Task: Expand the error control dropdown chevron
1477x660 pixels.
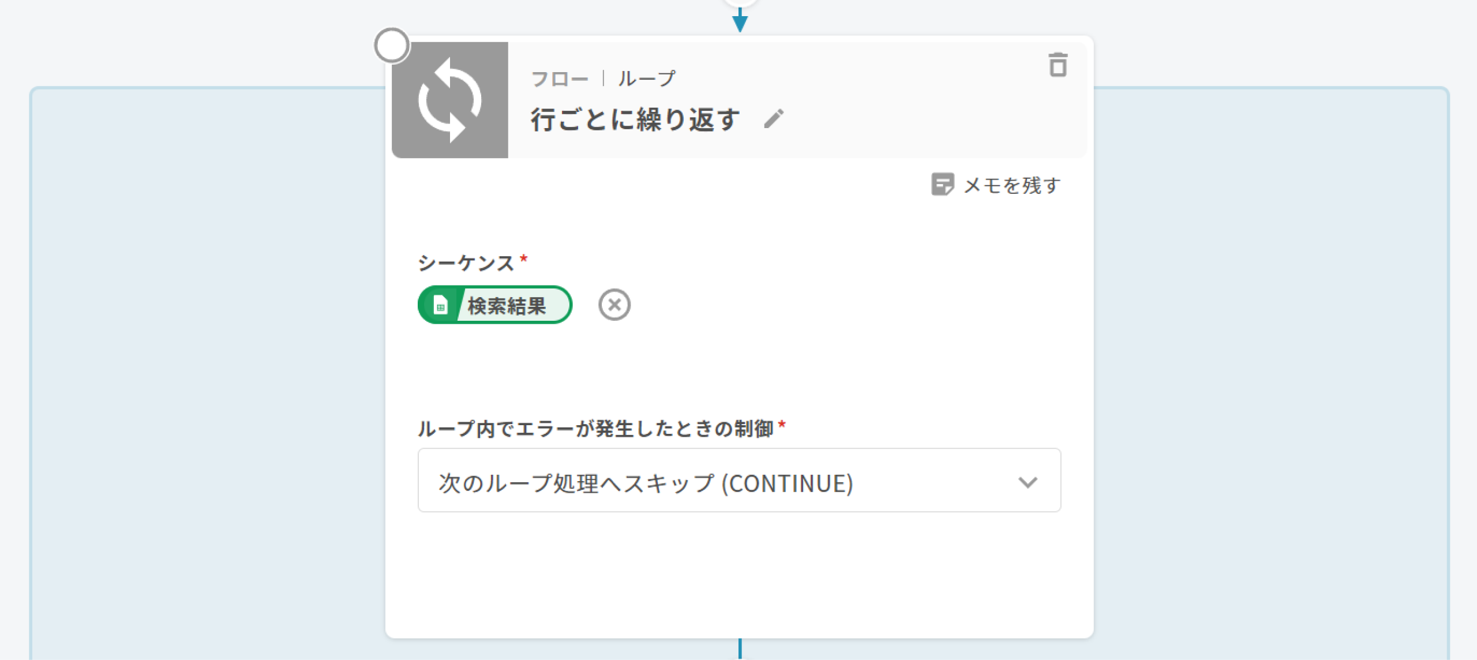Action: [1028, 482]
